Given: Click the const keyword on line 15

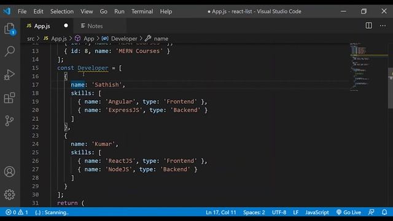Looking at the screenshot, I should pos(66,68).
